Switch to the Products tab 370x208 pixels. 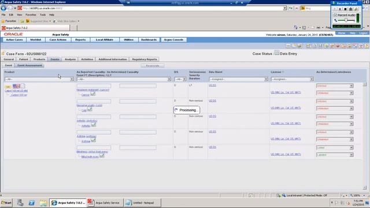pyautogui.click(x=39, y=59)
